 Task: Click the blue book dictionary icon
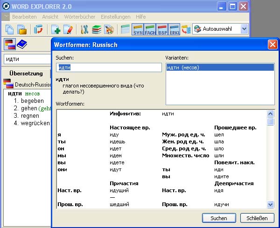[x=22, y=44]
